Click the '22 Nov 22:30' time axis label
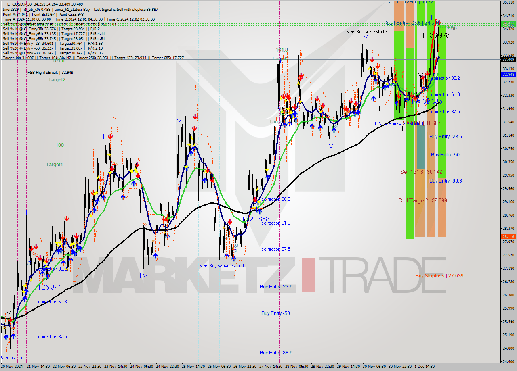Viewport: 517px width, 371px height. (90, 367)
